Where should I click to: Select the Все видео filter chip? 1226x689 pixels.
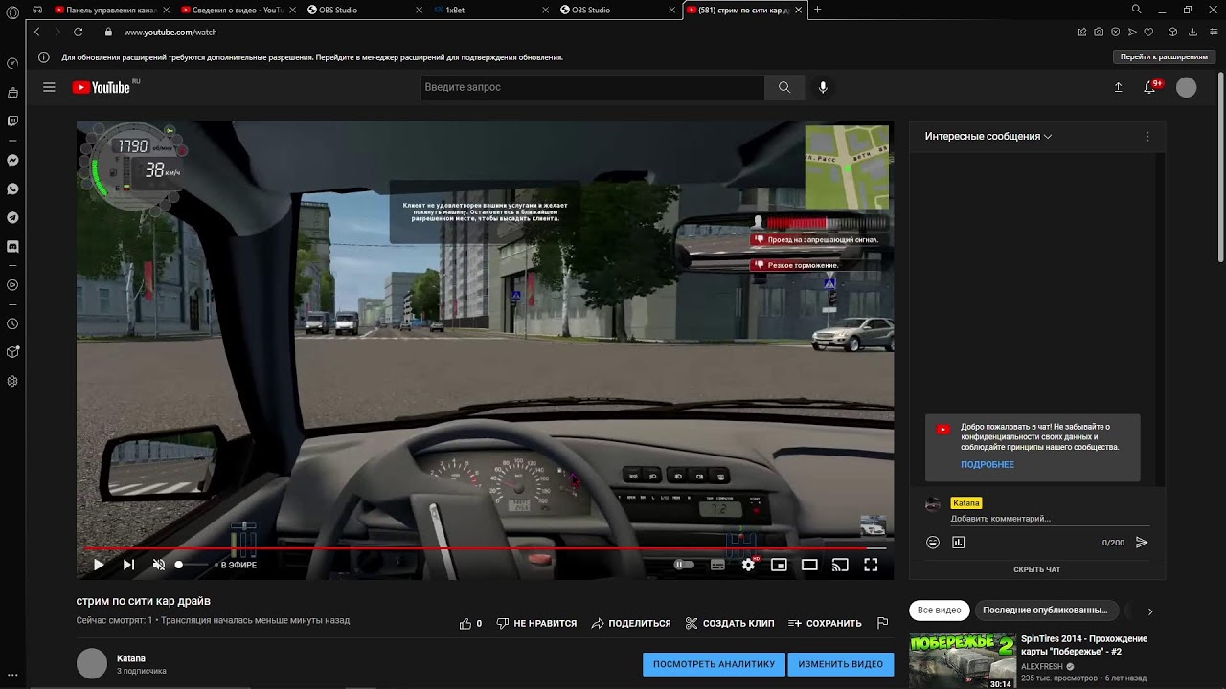click(x=939, y=610)
